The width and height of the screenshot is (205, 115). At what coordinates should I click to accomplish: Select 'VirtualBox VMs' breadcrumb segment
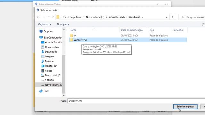click(117, 17)
